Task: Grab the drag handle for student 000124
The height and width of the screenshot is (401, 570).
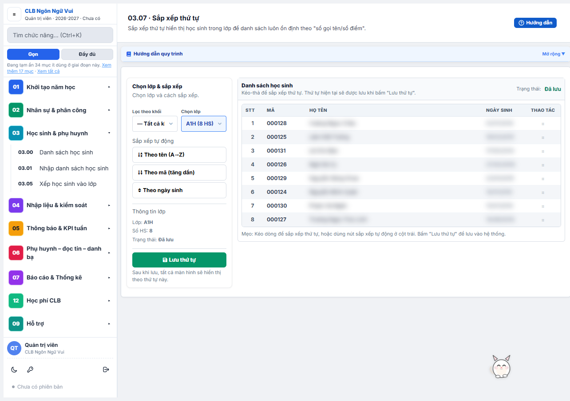Action: (x=543, y=193)
